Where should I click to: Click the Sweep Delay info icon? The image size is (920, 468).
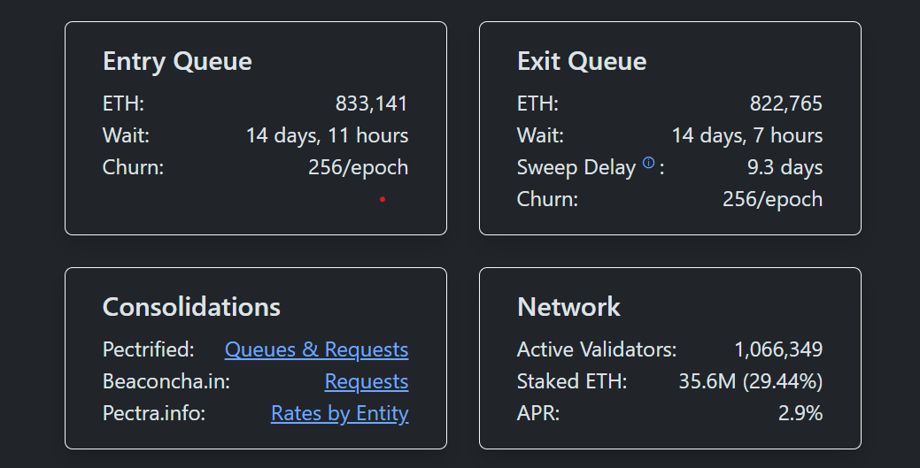click(648, 163)
